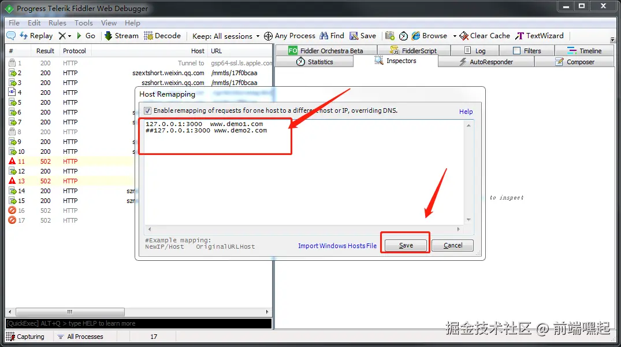Screen dimensions: 621x347
Task: Open toolbar overflow arrow at right edge
Action: pyautogui.click(x=612, y=40)
